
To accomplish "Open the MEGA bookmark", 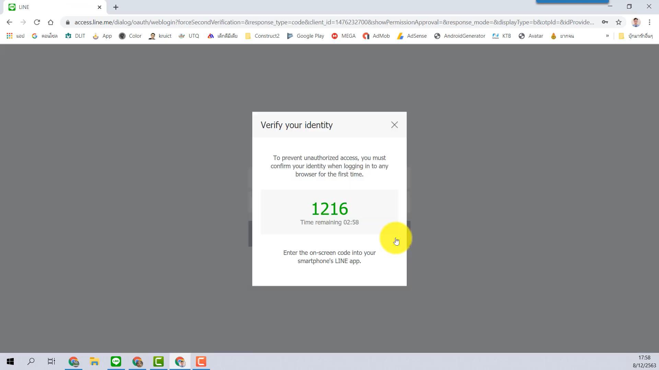I will coord(343,36).
